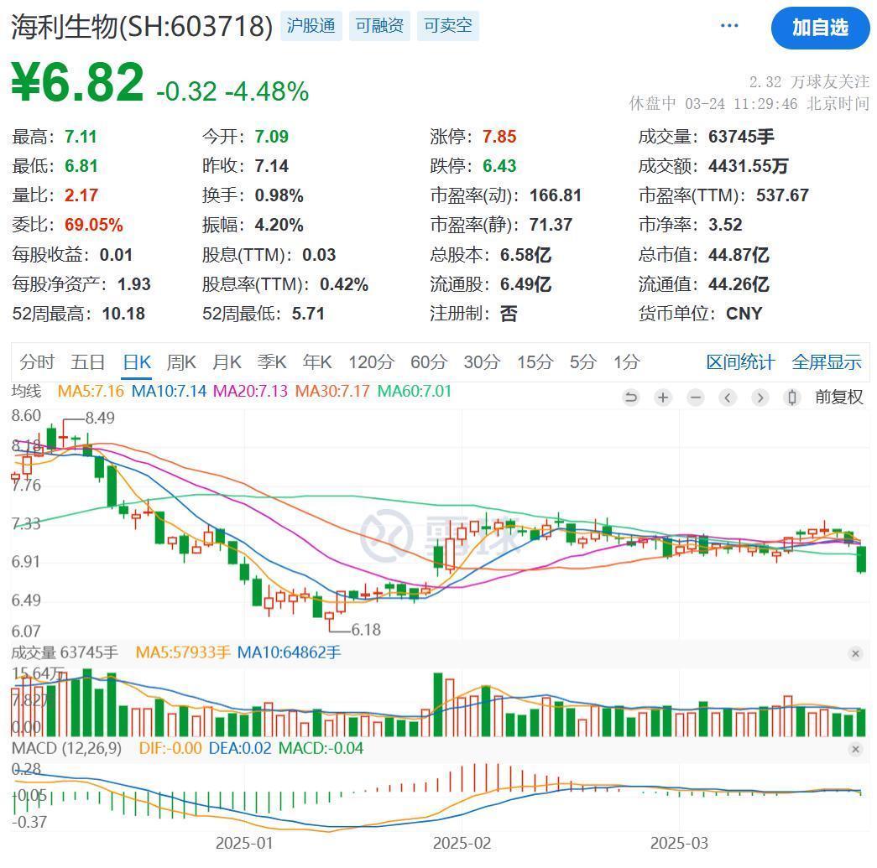Click the 全屏显示 link
The image size is (877, 868).
(827, 362)
